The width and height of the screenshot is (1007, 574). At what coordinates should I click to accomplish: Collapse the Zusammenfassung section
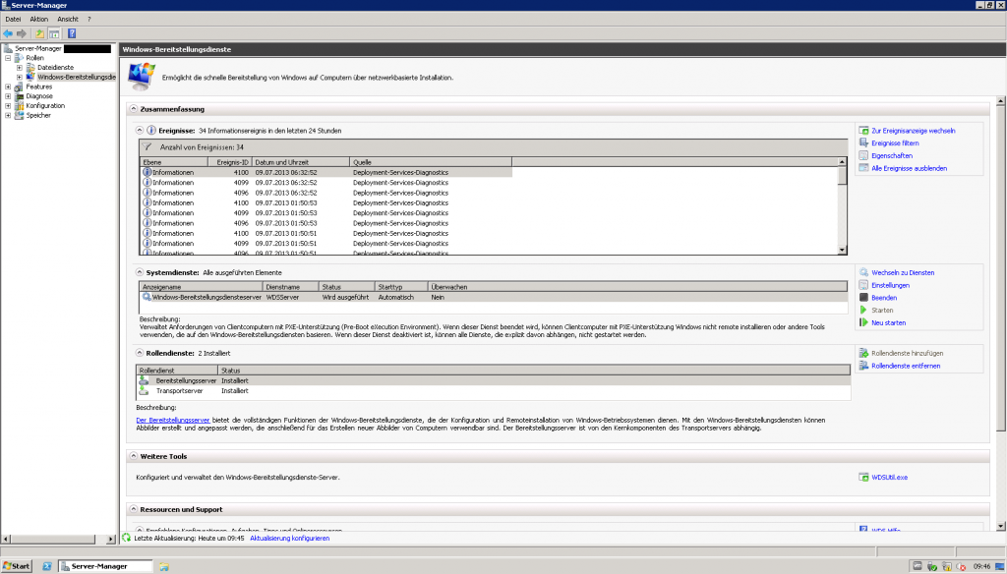pyautogui.click(x=134, y=109)
